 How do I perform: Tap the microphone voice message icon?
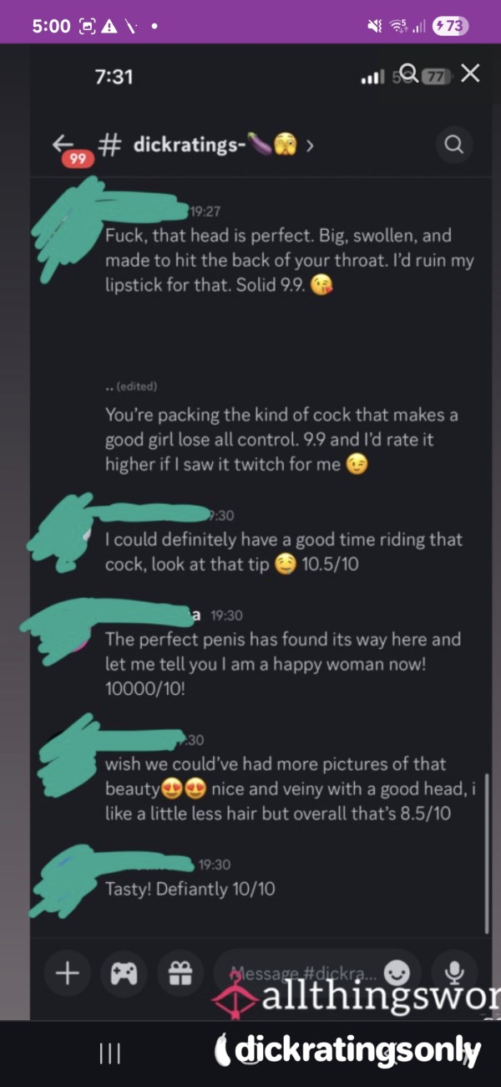coord(455,972)
